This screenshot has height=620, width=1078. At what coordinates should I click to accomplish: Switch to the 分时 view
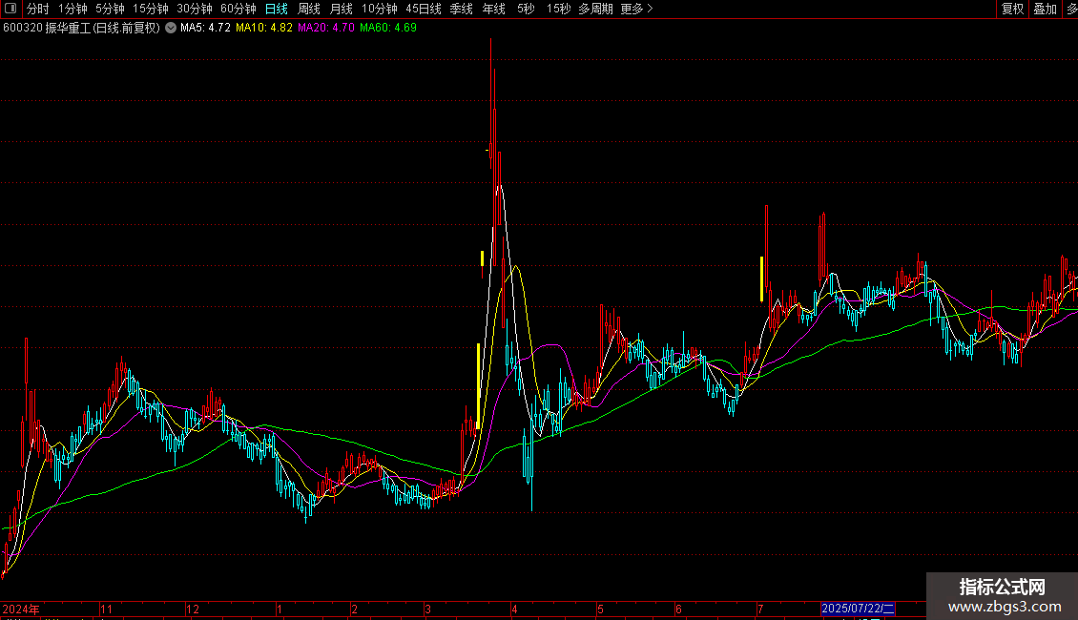pos(38,9)
